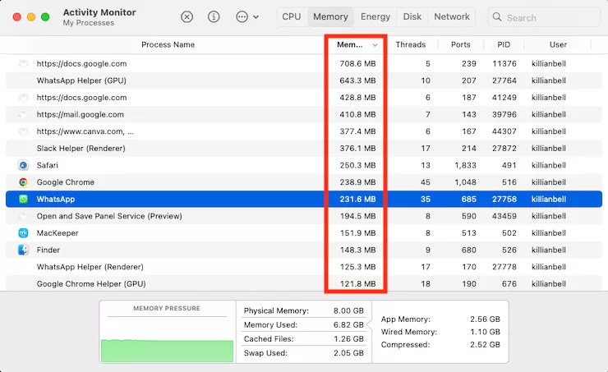This screenshot has width=608, height=372.
Task: Click PID 27758 in the WhatsApp row
Action: pos(504,200)
